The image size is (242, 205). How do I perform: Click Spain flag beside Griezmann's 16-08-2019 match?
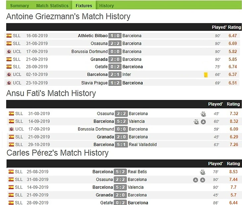pos(9,36)
